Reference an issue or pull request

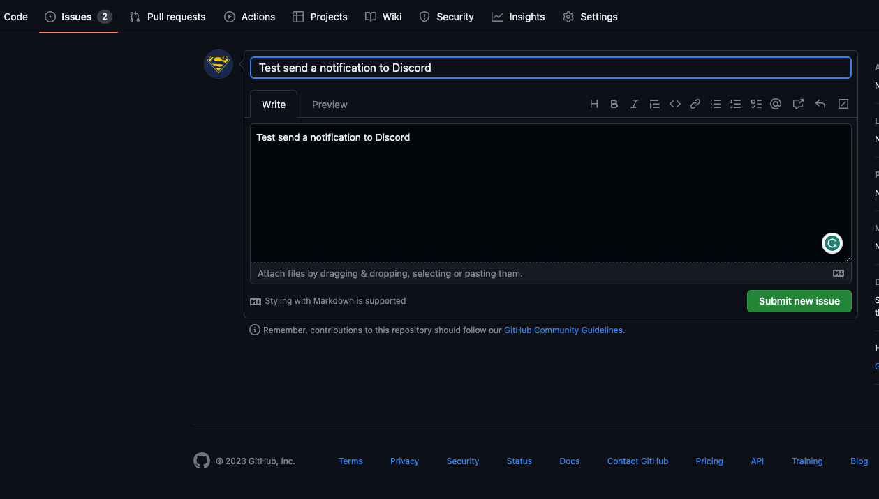coord(798,103)
